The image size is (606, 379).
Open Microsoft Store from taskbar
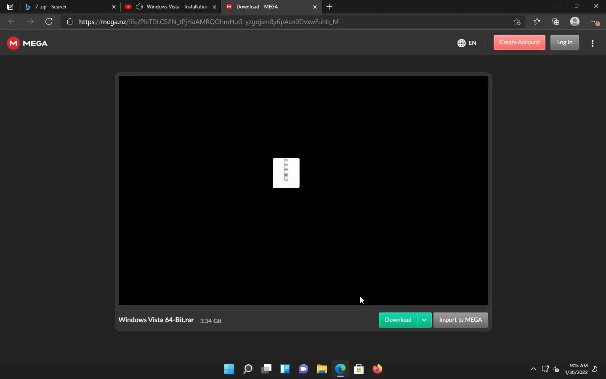click(x=359, y=369)
